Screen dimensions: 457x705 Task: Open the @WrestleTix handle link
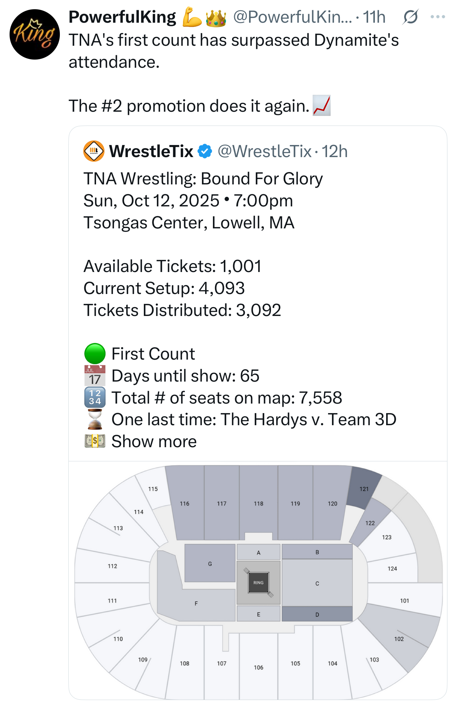coord(265,151)
